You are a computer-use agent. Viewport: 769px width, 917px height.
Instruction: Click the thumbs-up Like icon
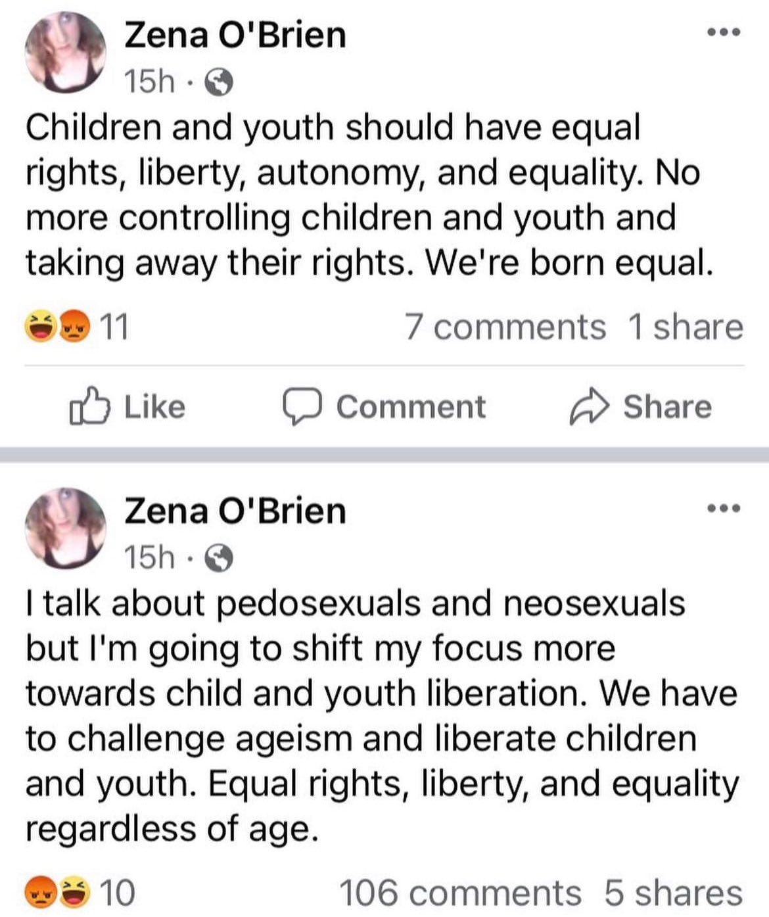pyautogui.click(x=90, y=406)
